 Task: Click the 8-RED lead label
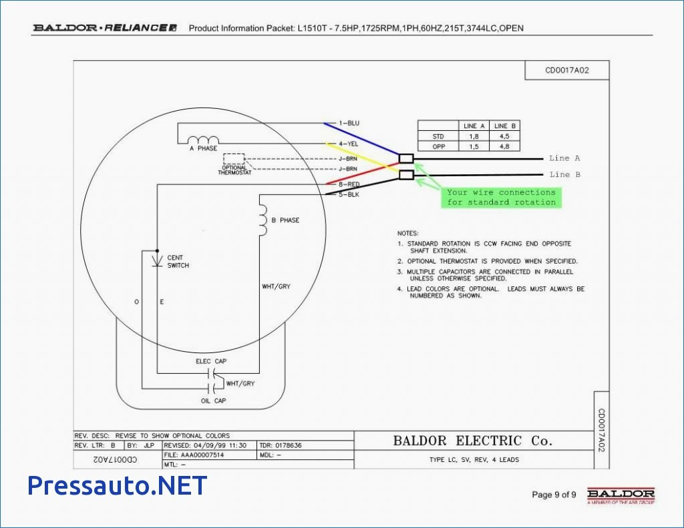pos(349,184)
